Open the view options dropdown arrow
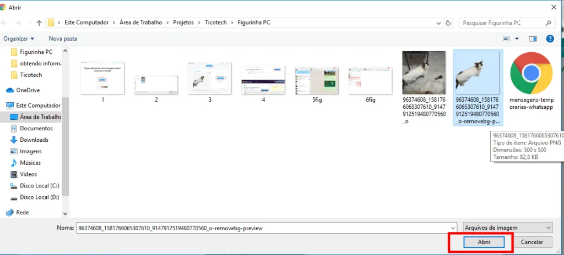This screenshot has height=255, width=564. coord(517,38)
